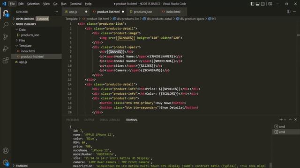
Task: Split the editor to the right
Action: click(289, 12)
